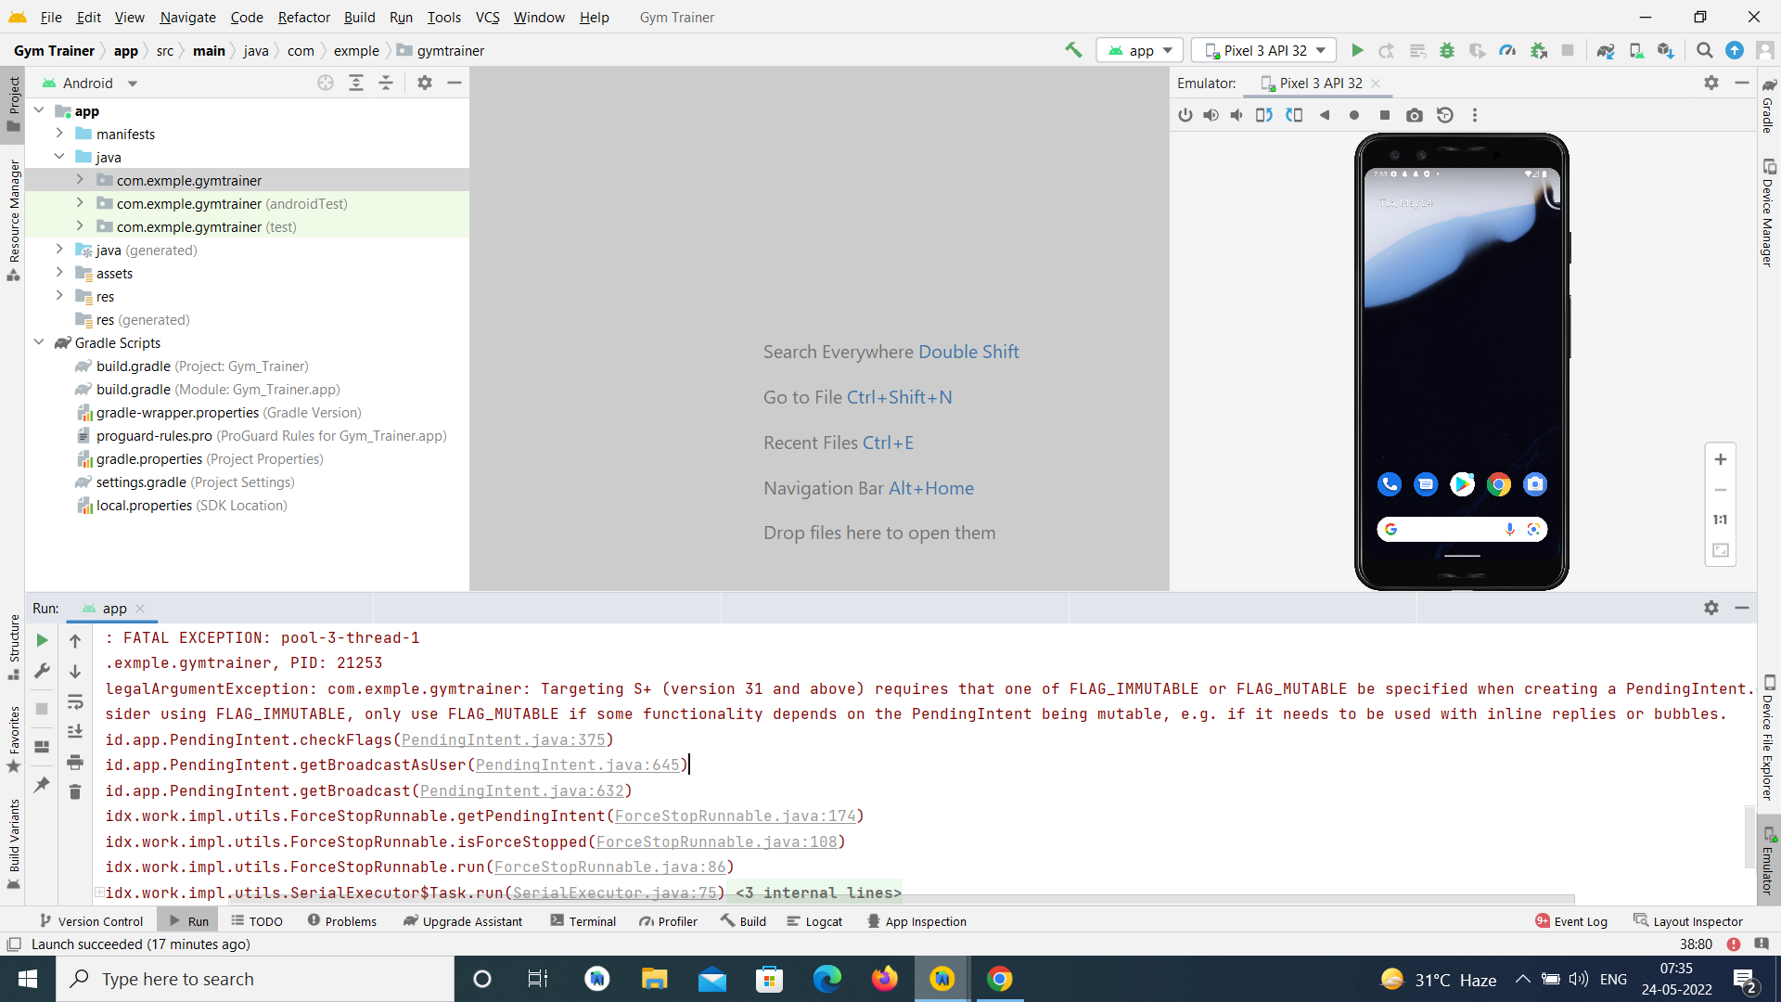Lower emulator volume icon
Image resolution: width=1781 pixels, height=1002 pixels.
(x=1236, y=115)
